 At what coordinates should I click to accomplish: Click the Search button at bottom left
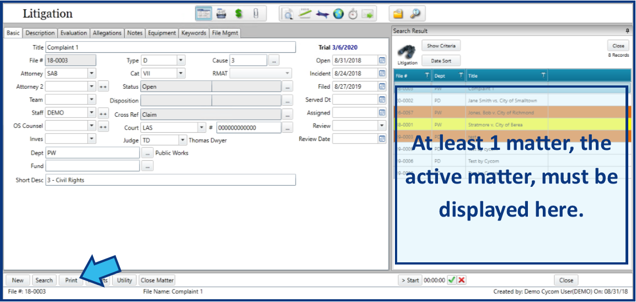click(44, 280)
